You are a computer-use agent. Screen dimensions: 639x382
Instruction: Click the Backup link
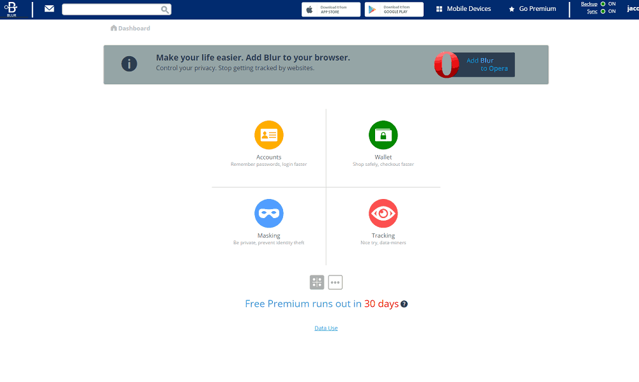pos(589,4)
